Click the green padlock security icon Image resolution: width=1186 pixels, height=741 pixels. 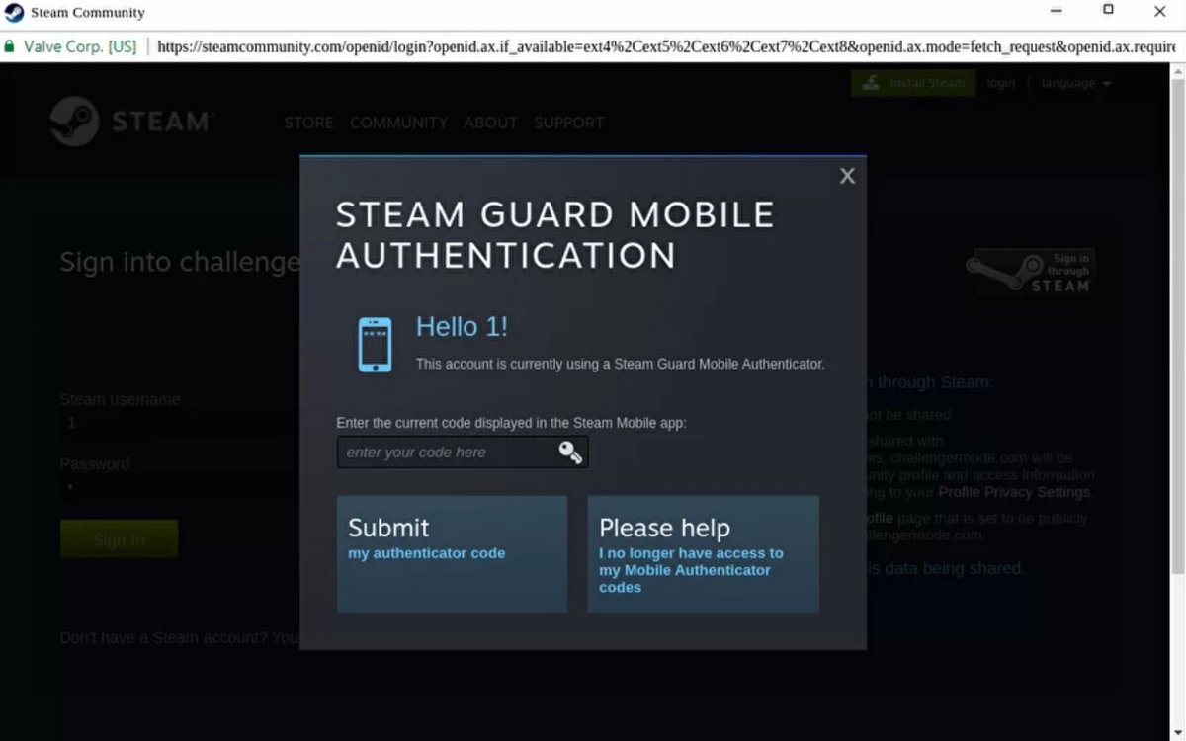[x=10, y=46]
